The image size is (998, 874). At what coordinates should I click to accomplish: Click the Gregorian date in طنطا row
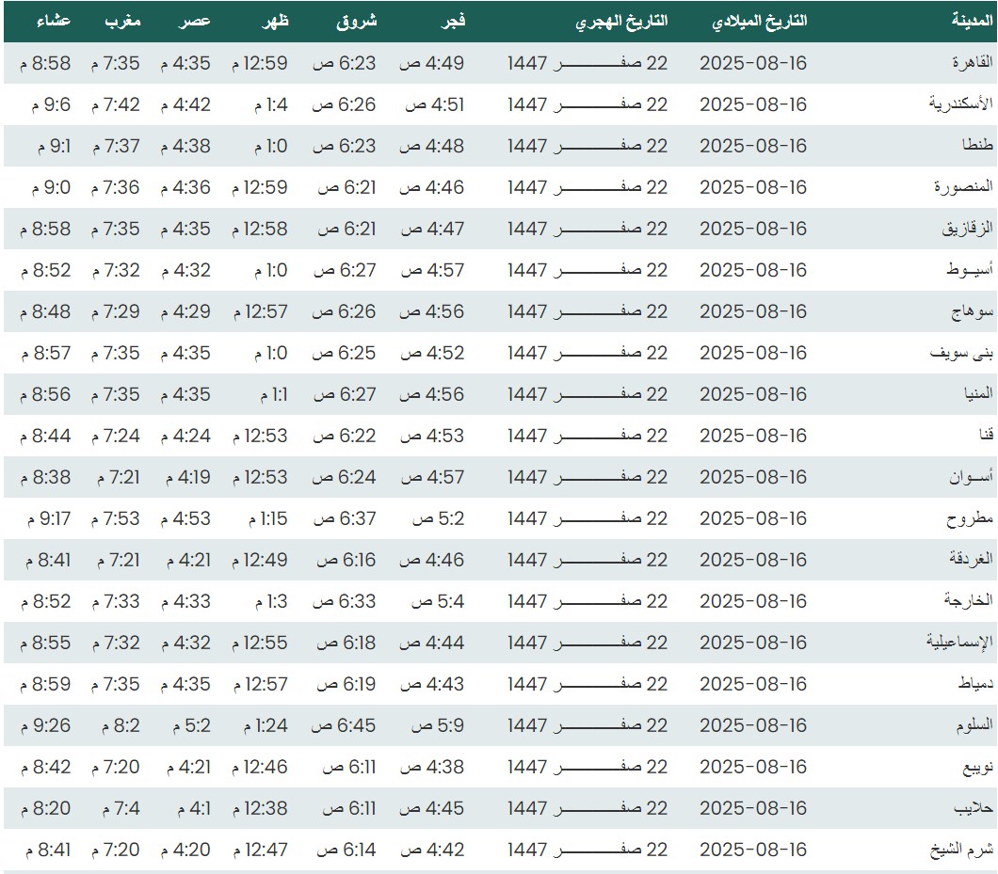[753, 146]
